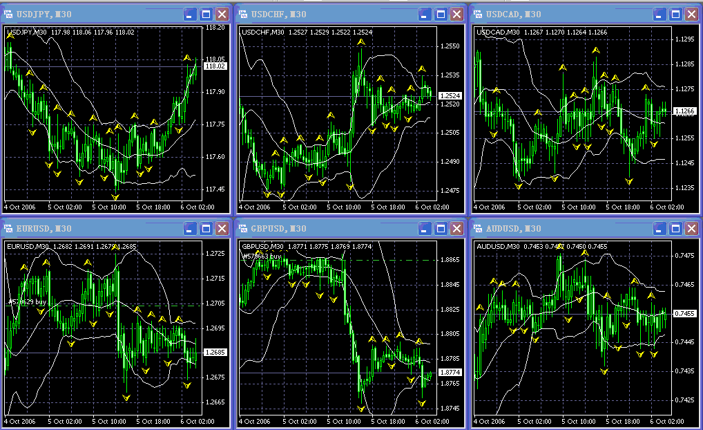Select the USDCAD, M30 title bar text
Screen dimensions: 703x430
(x=514, y=15)
